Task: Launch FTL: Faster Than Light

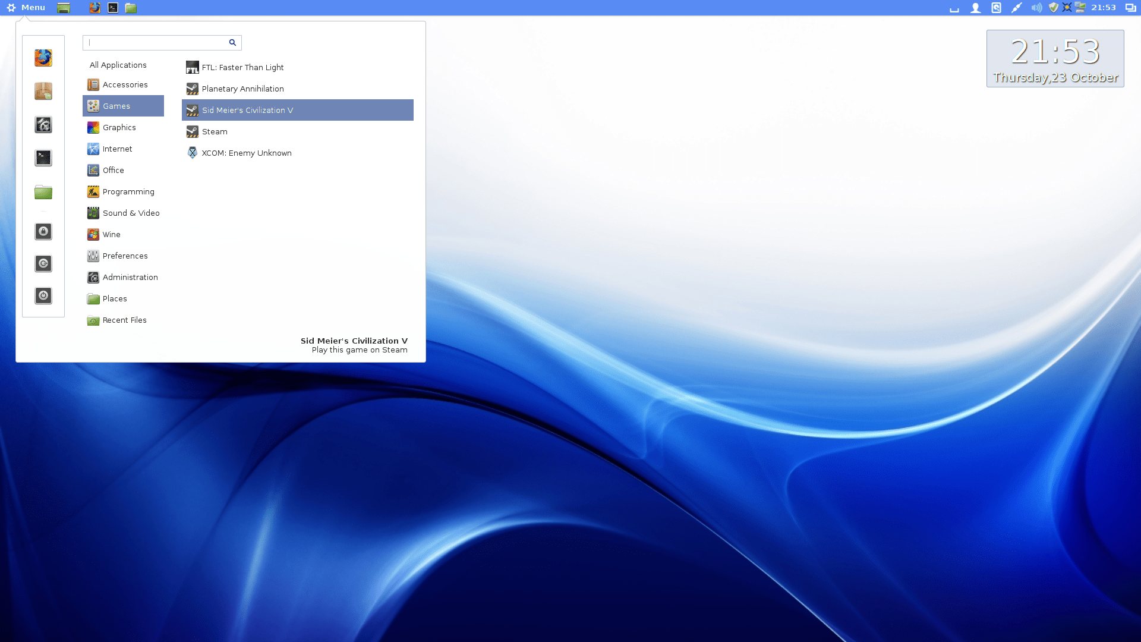Action: [298, 67]
